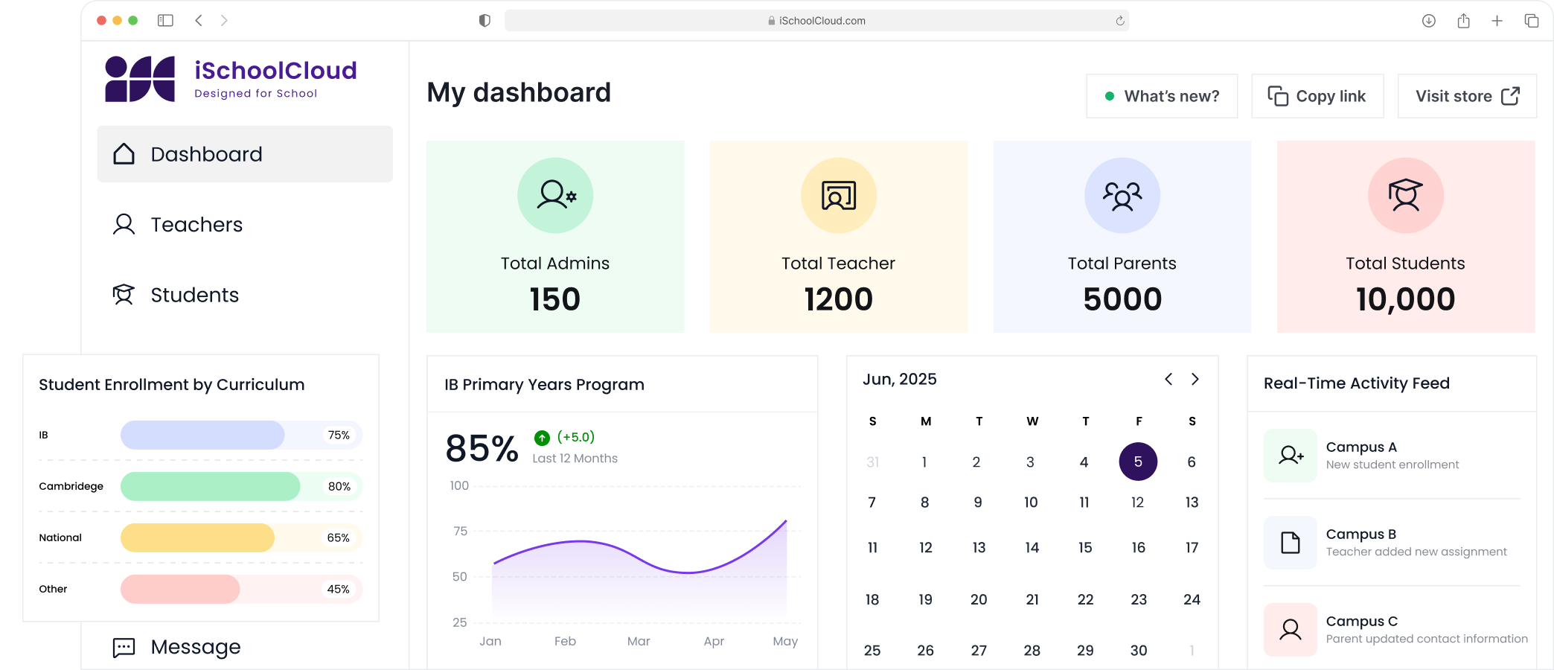The width and height of the screenshot is (1554, 670).
Task: Click the Total Teacher board icon
Action: pyautogui.click(x=838, y=195)
